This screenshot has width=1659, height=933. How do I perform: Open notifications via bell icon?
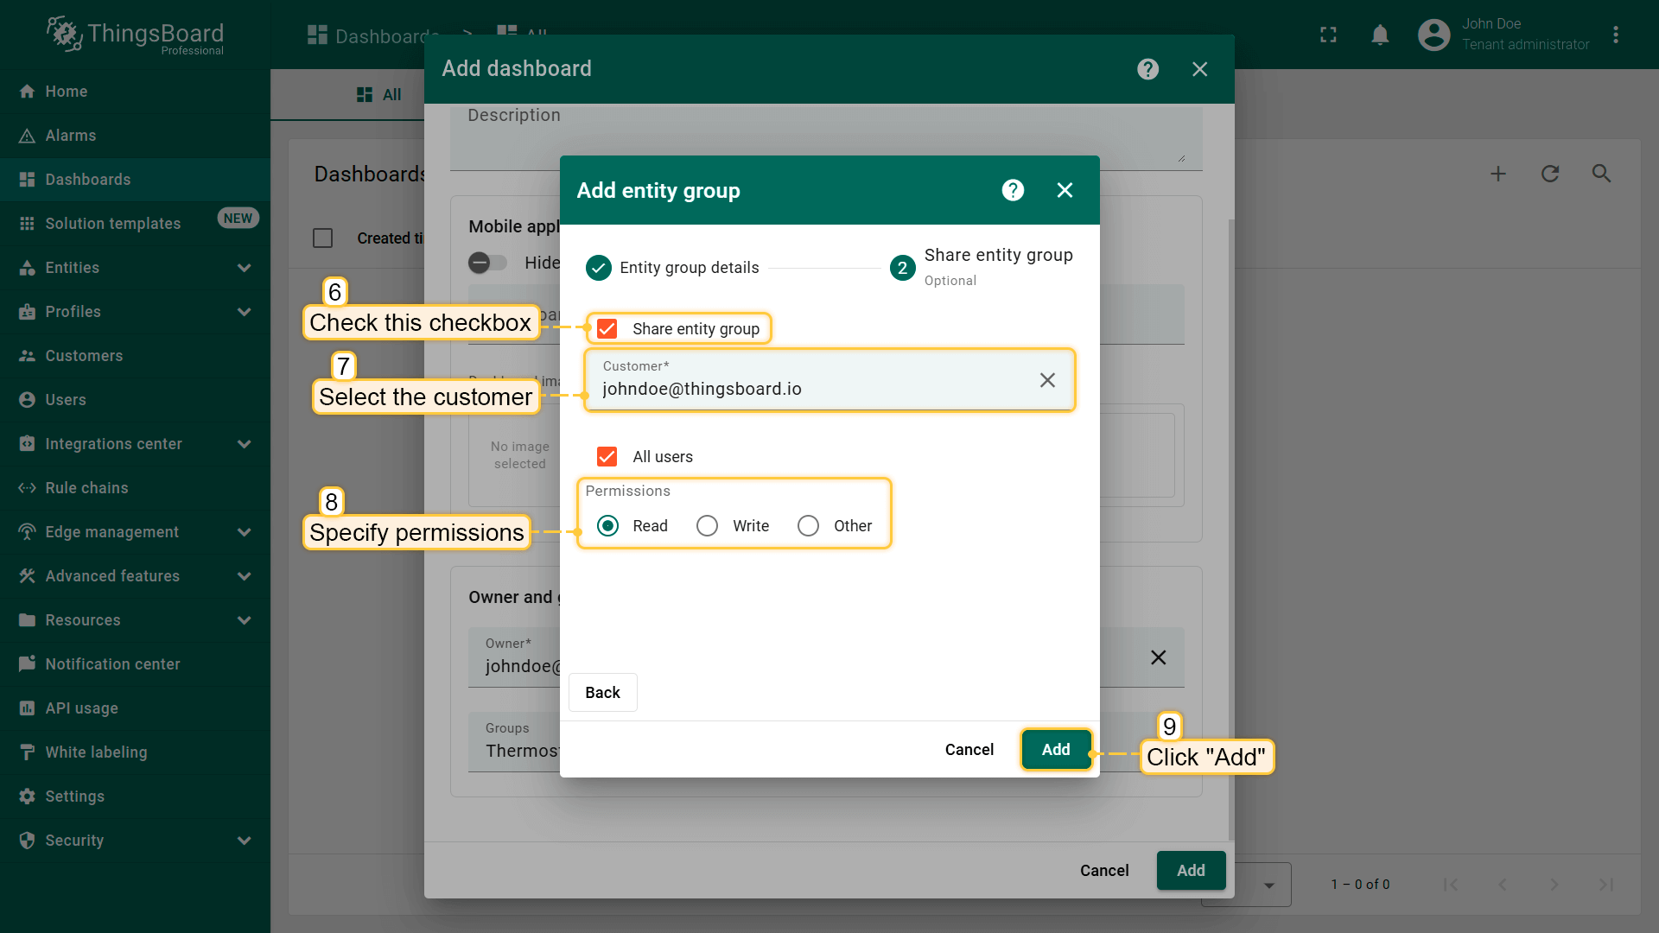point(1380,35)
